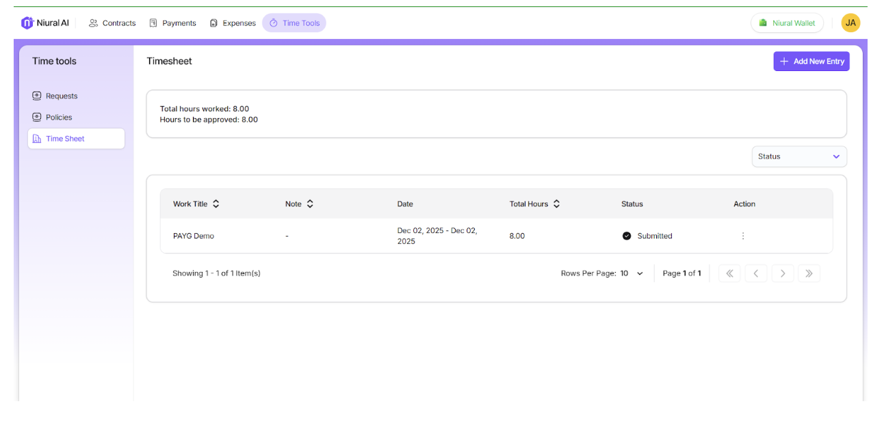Open the Niural Wallet button
The width and height of the screenshot is (884, 421).
[787, 23]
